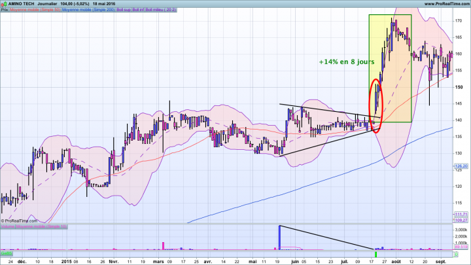
Task: Click the candlestick chart icon beside AMINO TECH
Action: 4,4
